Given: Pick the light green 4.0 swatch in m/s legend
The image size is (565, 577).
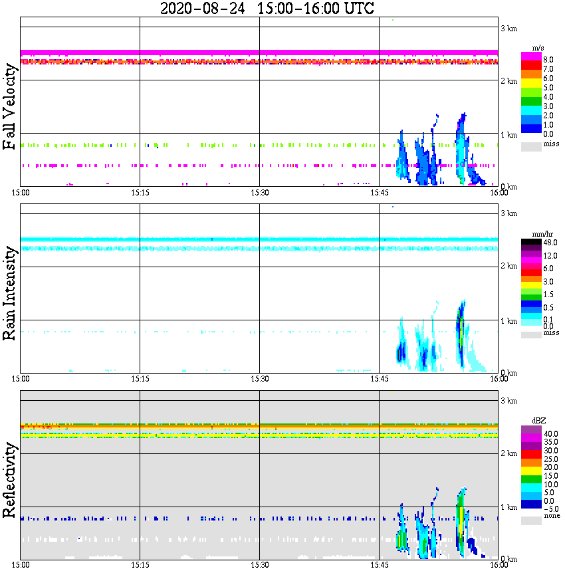Looking at the screenshot, I should pos(531,92).
